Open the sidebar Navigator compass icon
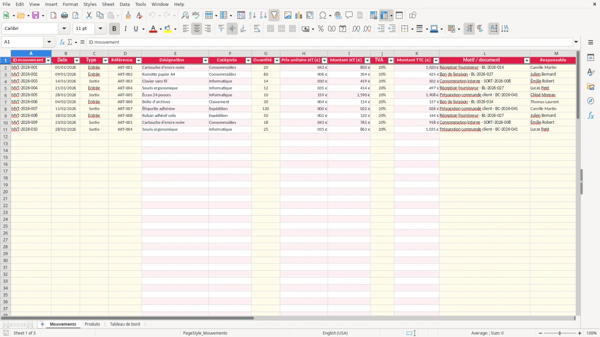 point(590,101)
